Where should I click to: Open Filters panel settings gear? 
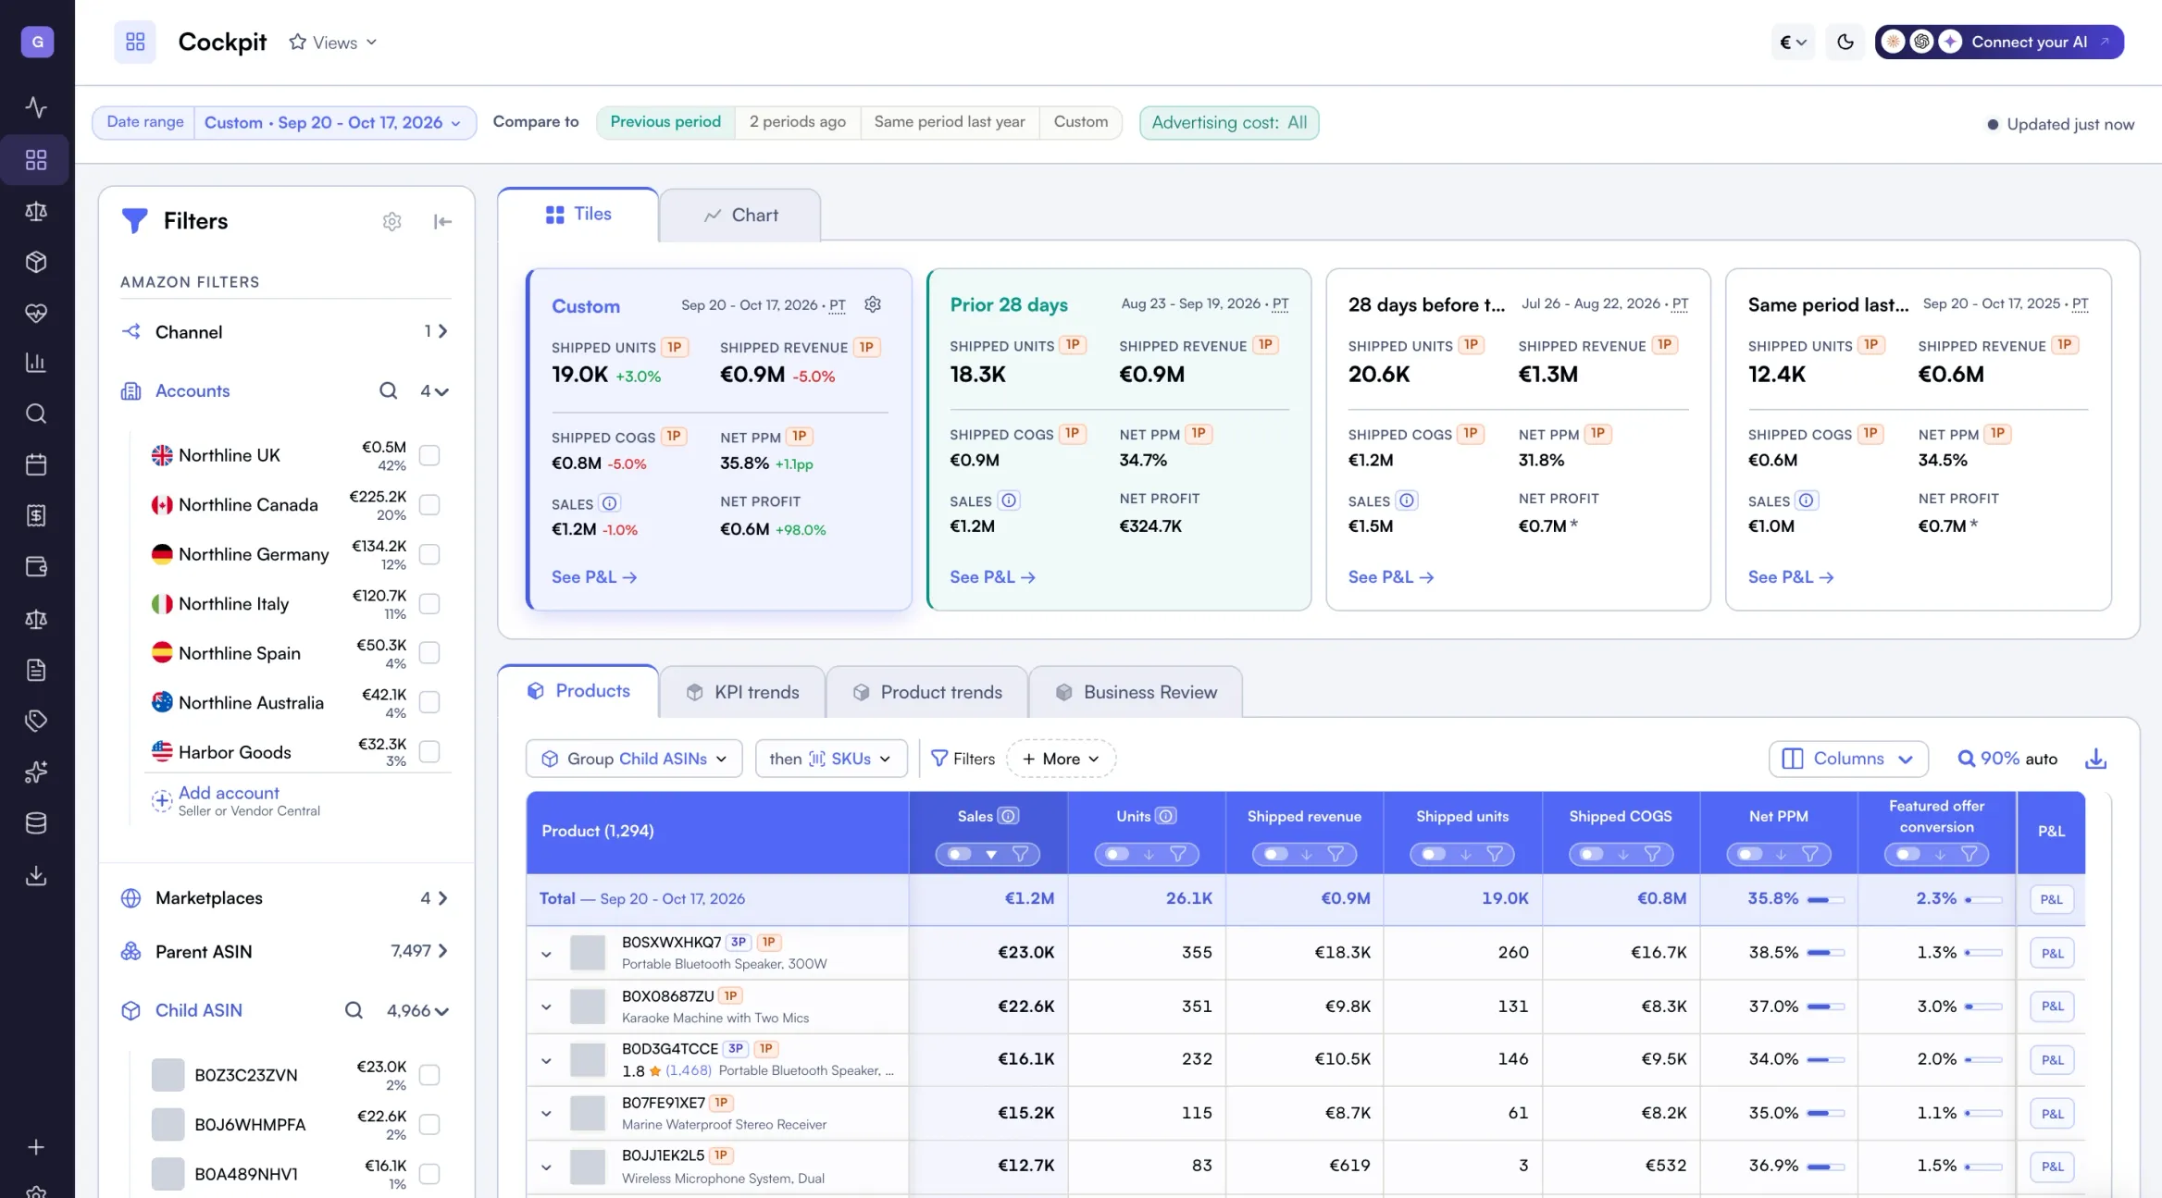(x=391, y=221)
